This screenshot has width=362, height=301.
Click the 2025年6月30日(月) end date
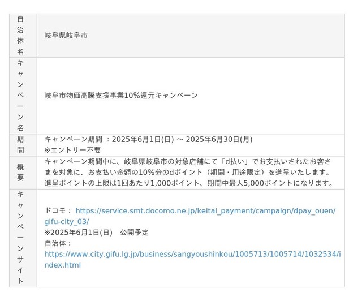pos(219,139)
